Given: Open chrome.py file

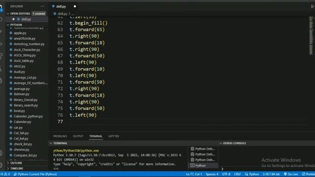Looking at the screenshot, I should point(22,149).
